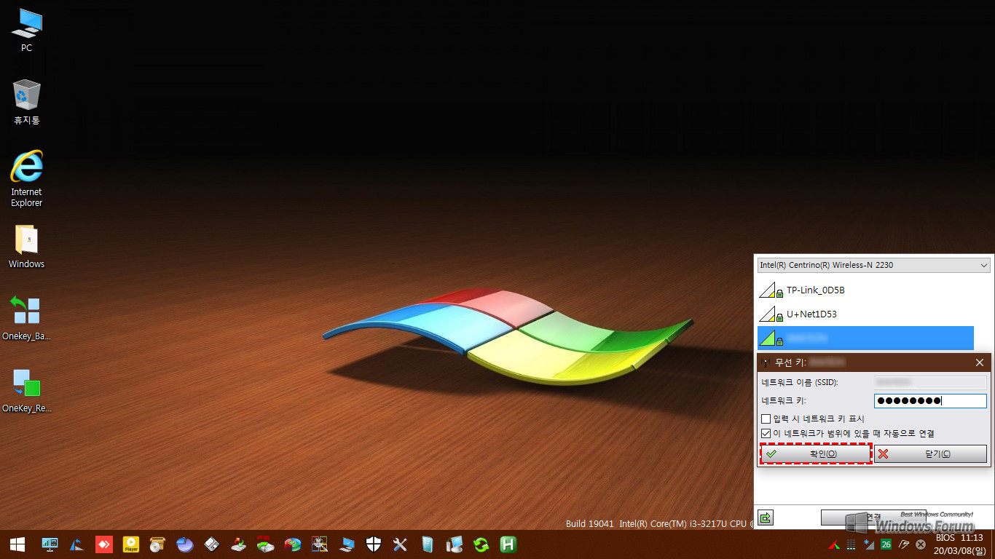This screenshot has height=559, width=995.
Task: Open the white shield taskbar icon
Action: click(x=374, y=544)
